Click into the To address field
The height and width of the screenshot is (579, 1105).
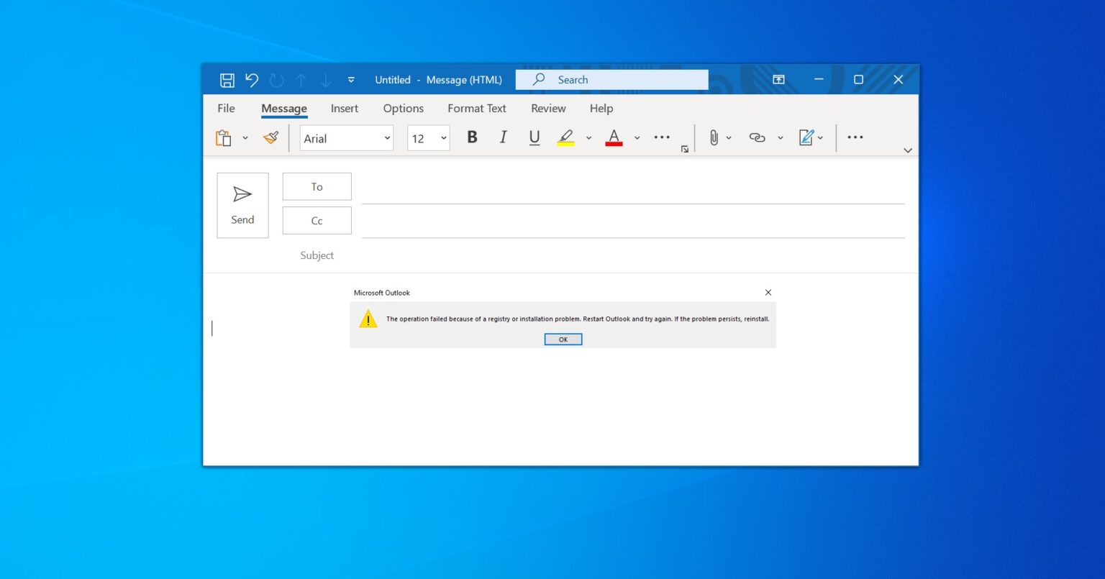(x=633, y=188)
